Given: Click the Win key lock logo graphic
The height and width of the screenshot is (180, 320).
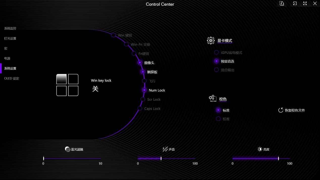Looking at the screenshot, I should pos(67,85).
